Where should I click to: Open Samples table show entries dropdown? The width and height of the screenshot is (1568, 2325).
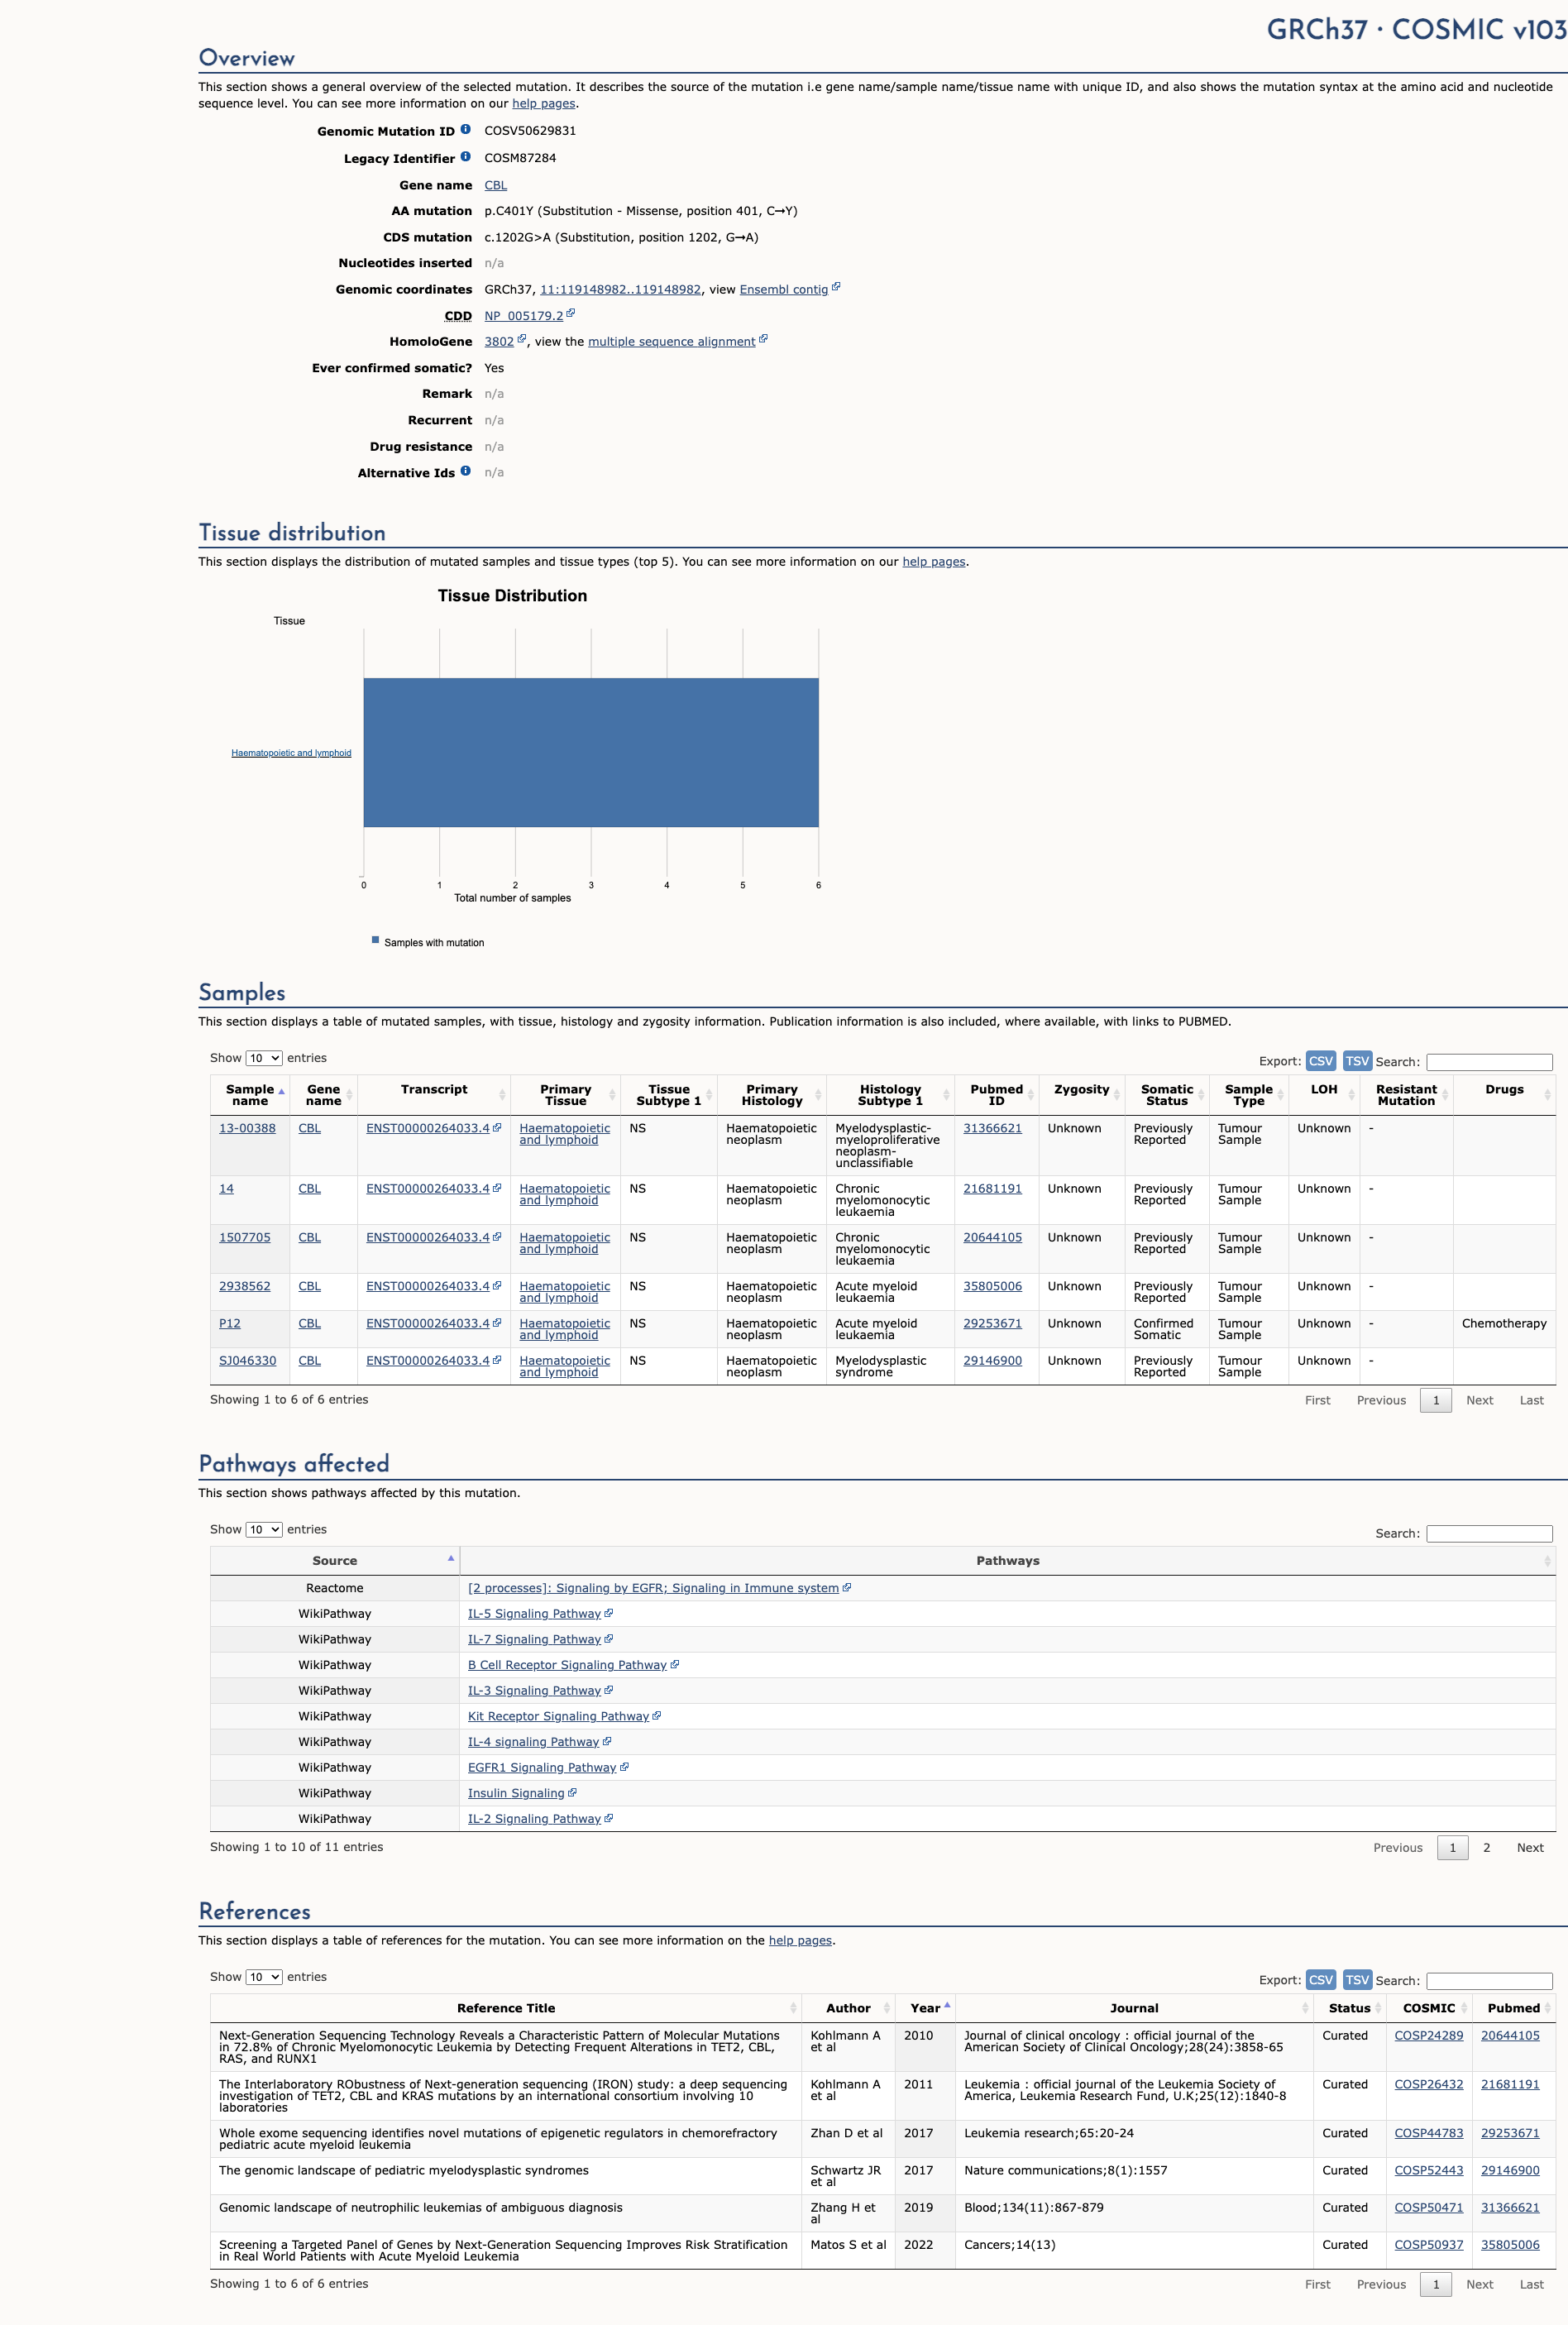point(264,1058)
